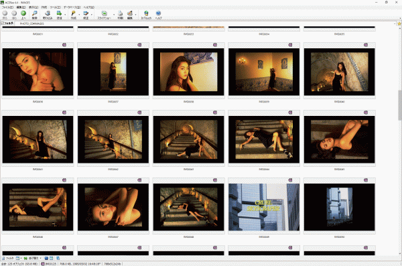The width and height of the screenshot is (402, 266).
Task: Click the file-type badge above IMG0038 thumbnail
Action: (x=215, y=45)
